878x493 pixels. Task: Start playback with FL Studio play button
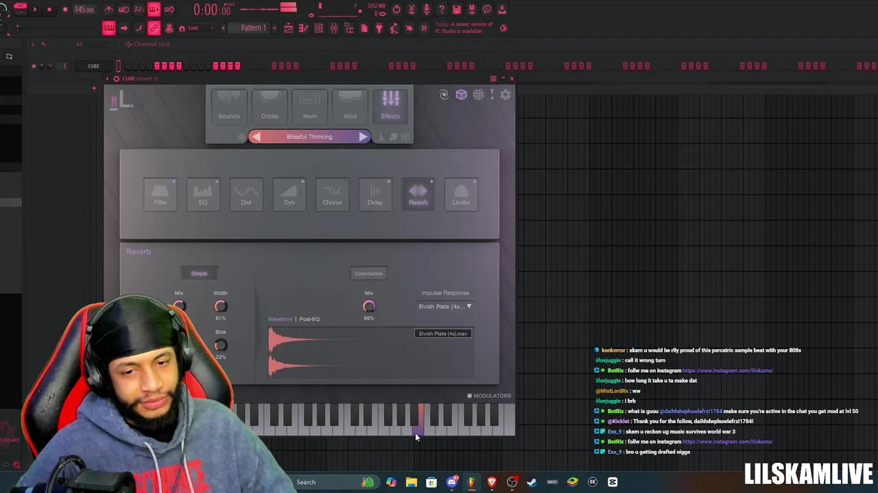coord(34,10)
